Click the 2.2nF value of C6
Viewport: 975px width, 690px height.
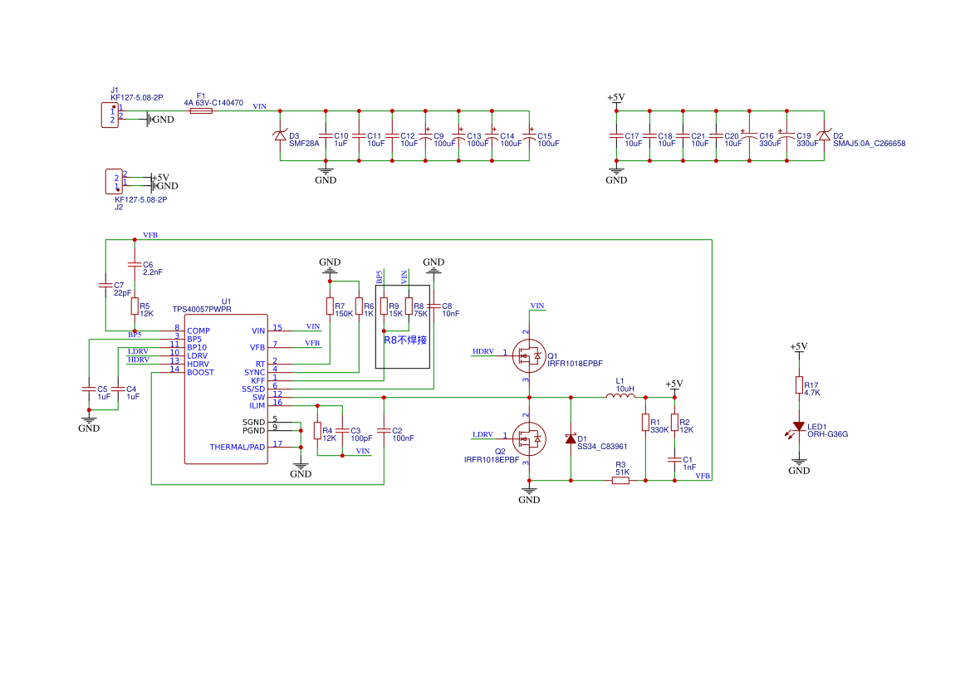tap(153, 272)
